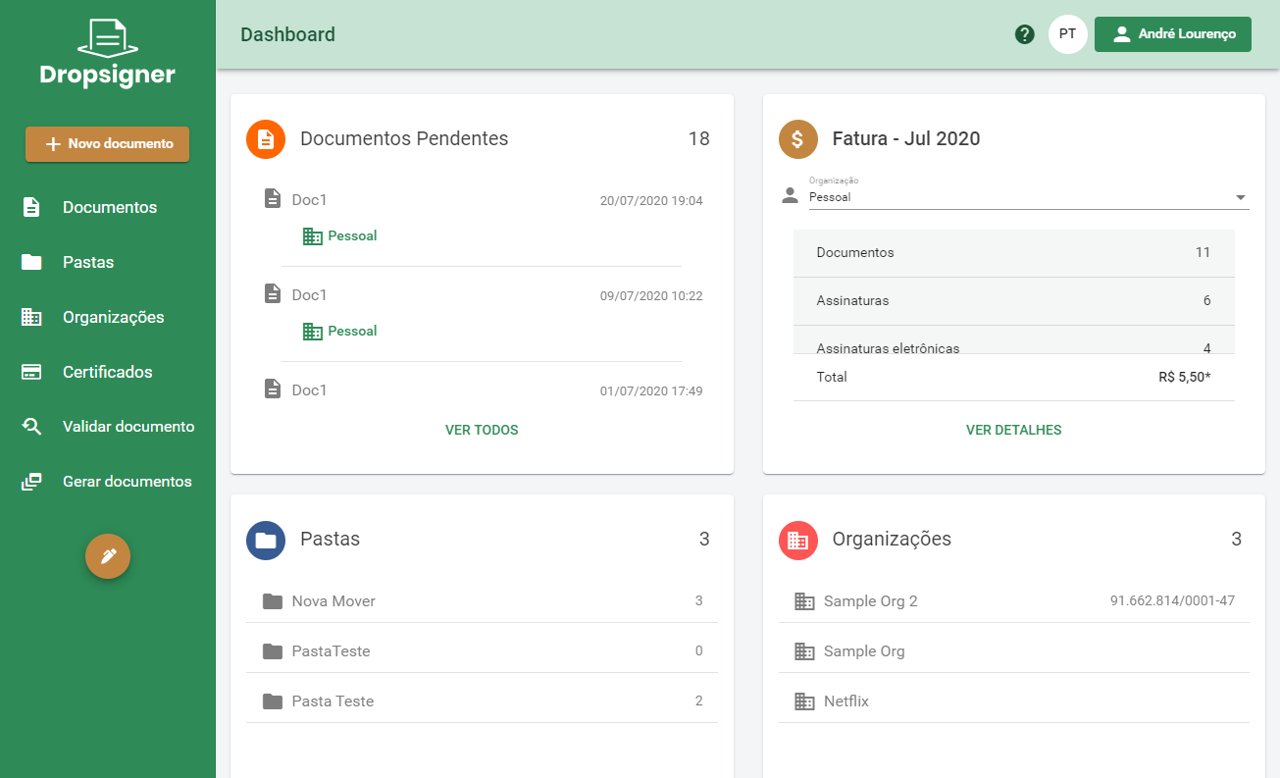The width and height of the screenshot is (1280, 778).
Task: Click the VER TODOS link
Action: pyautogui.click(x=482, y=430)
